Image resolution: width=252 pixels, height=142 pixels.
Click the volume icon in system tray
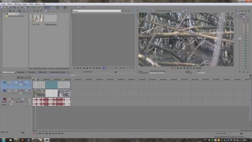pos(237,140)
